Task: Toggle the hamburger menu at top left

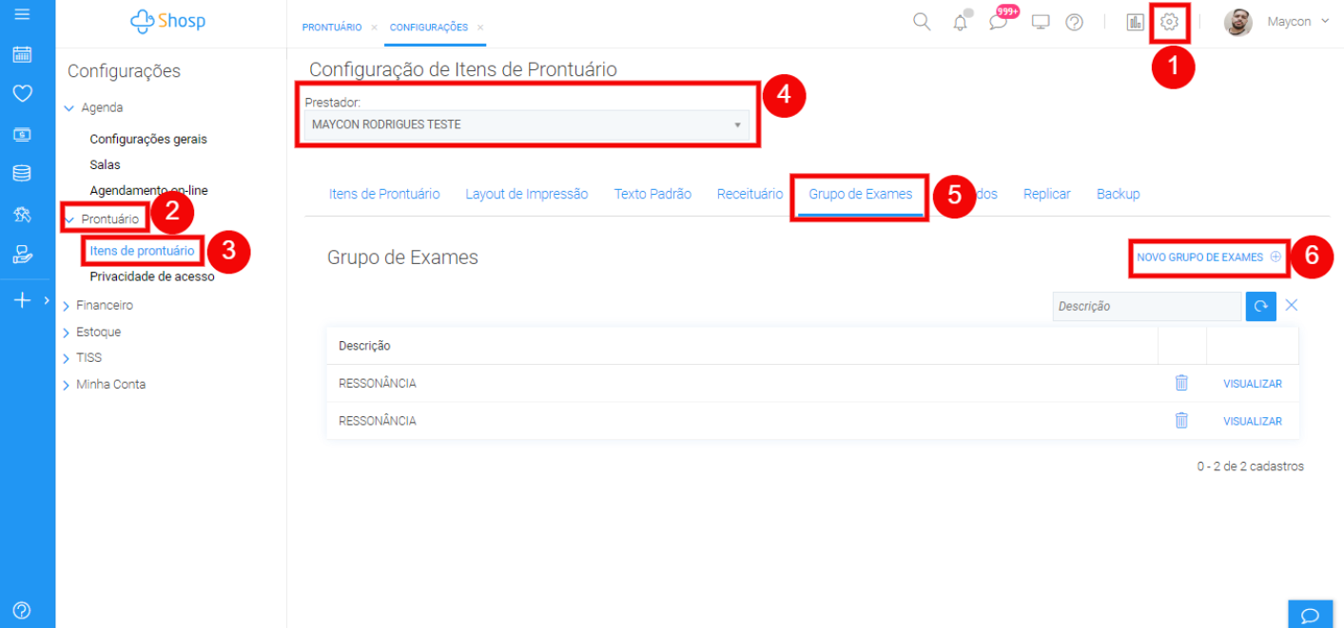Action: pyautogui.click(x=22, y=14)
